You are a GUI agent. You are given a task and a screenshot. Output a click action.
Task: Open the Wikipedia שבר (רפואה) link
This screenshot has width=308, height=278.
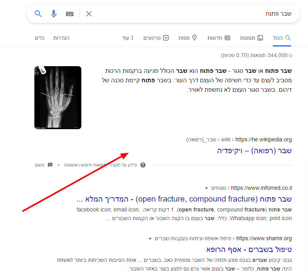click(x=254, y=150)
